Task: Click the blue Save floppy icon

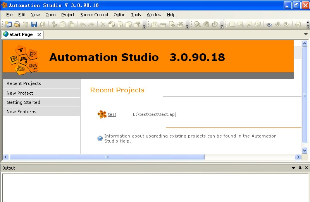Action: pyautogui.click(x=34, y=24)
